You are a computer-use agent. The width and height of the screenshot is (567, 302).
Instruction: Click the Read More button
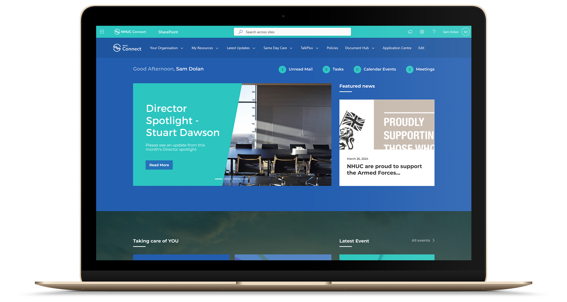pos(159,165)
